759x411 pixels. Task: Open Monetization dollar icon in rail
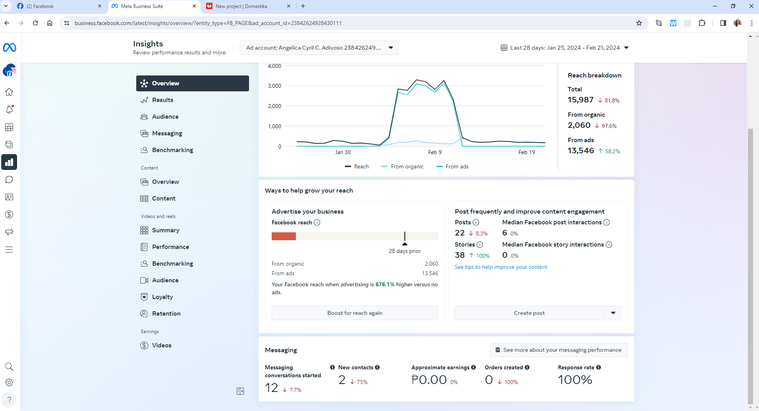tap(9, 214)
